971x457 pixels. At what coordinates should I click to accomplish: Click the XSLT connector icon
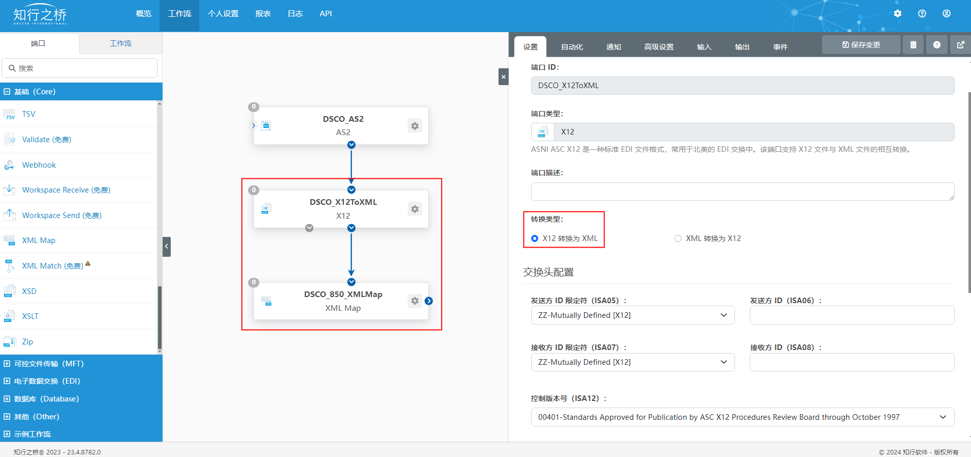point(10,316)
